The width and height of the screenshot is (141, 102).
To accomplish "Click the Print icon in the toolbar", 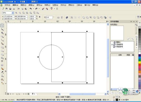I will pyautogui.click(x=14, y=9).
